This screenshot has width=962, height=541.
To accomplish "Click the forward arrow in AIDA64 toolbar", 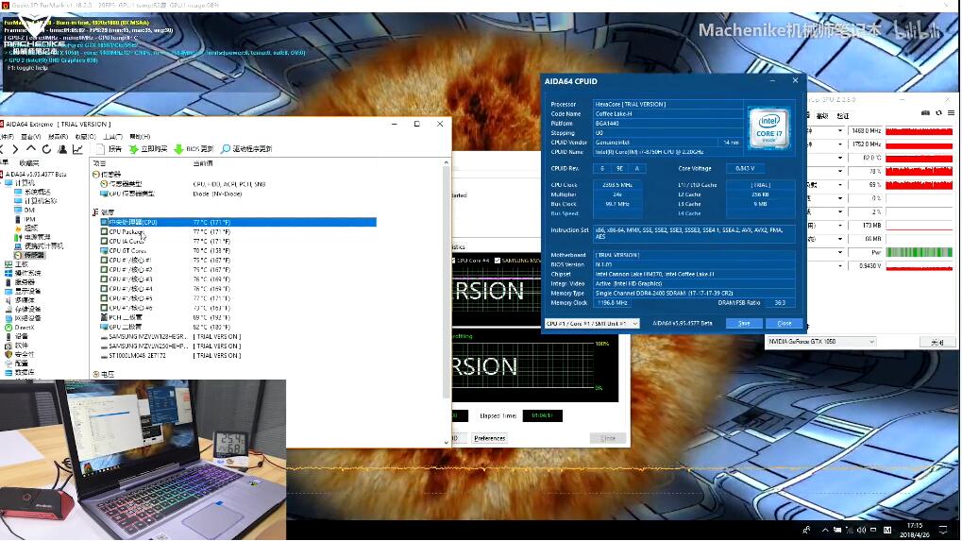I will 15,149.
